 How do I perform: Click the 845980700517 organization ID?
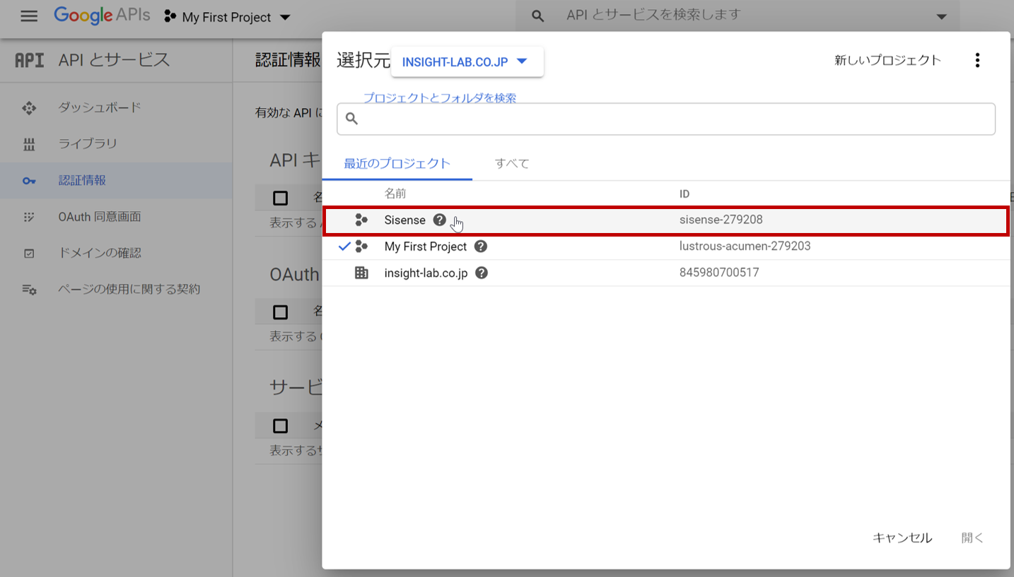[x=719, y=273]
